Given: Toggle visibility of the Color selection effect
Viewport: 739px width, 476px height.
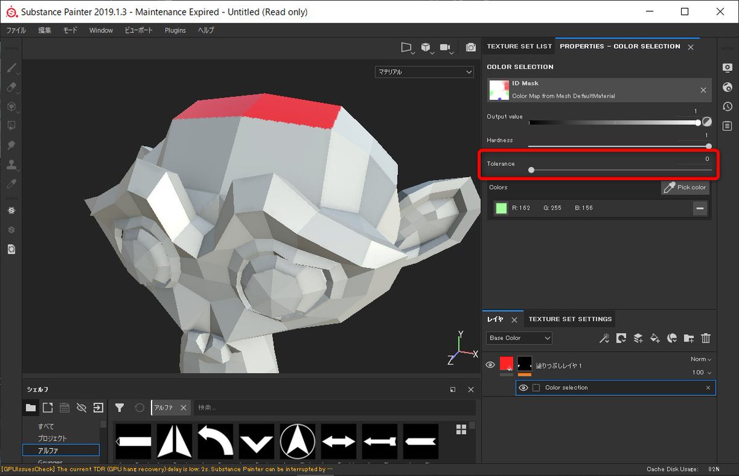Looking at the screenshot, I should point(523,388).
